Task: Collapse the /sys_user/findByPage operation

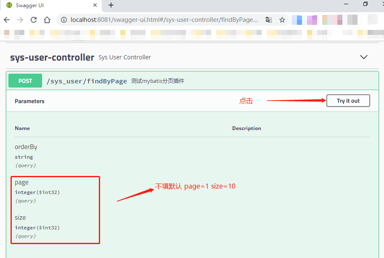Action: (x=192, y=81)
